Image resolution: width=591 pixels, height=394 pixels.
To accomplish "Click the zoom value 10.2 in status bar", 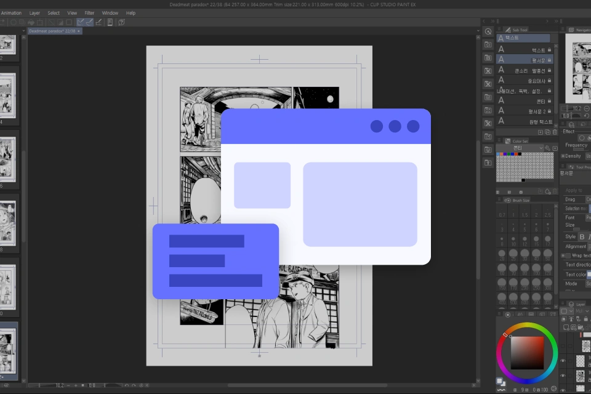I will (60, 385).
